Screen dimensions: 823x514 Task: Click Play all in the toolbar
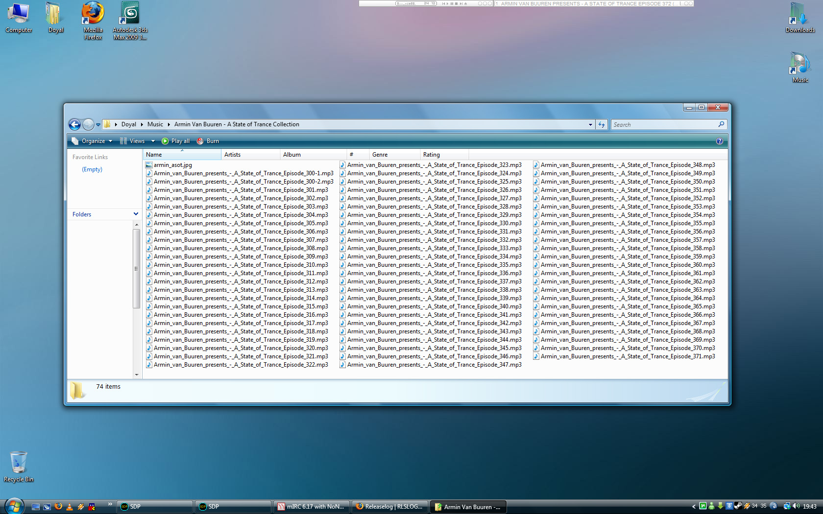pos(176,141)
